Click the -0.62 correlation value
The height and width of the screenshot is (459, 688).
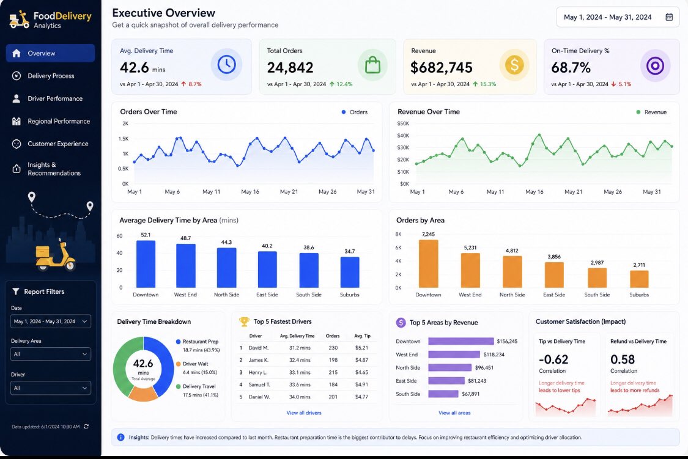[x=553, y=359]
